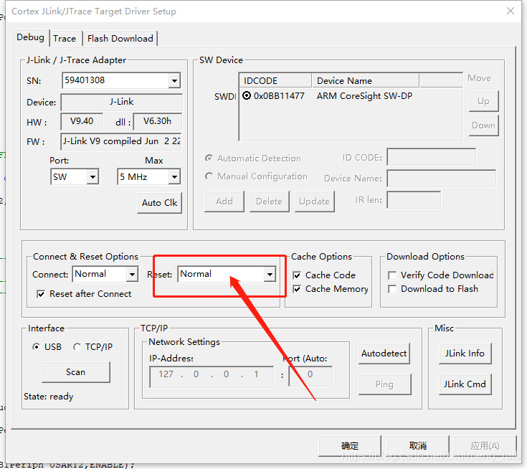Viewport: 527px width, 469px height.
Task: Click the HW V9.40 field
Action: (82, 121)
